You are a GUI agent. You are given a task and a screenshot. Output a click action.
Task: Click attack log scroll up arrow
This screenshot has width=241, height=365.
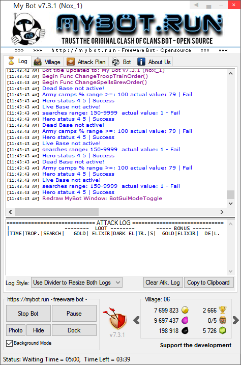click(x=230, y=224)
